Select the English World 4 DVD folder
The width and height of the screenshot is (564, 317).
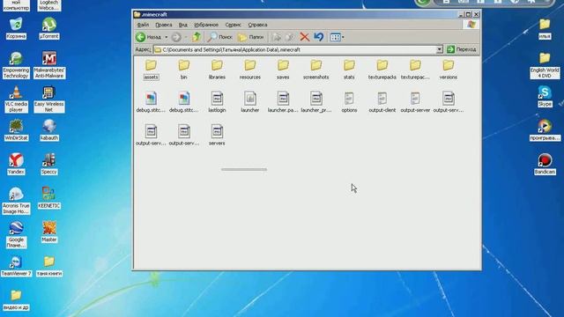(545, 64)
